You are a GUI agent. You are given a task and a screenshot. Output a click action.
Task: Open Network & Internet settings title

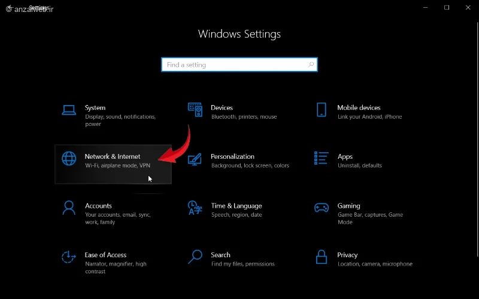(x=113, y=156)
